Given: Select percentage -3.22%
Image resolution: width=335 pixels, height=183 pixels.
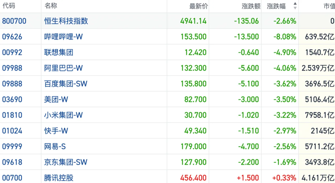Looking at the screenshot, I should point(285,115).
